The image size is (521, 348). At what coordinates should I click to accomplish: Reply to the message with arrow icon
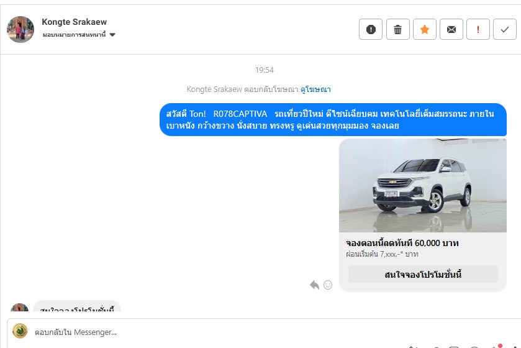tap(314, 285)
